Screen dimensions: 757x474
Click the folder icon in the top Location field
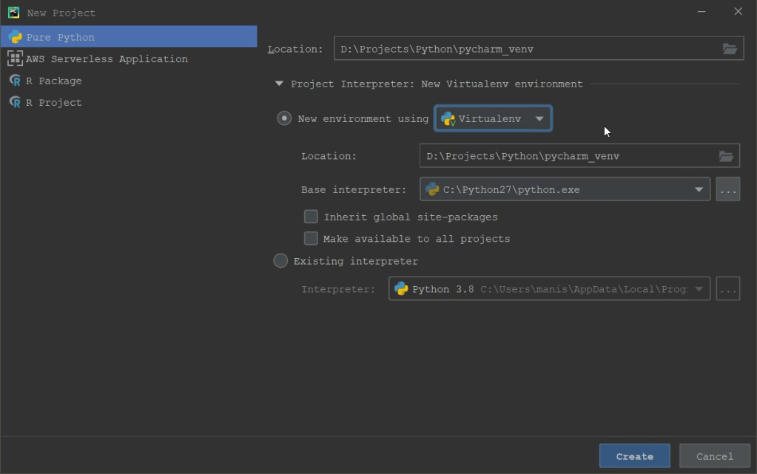[730, 49]
